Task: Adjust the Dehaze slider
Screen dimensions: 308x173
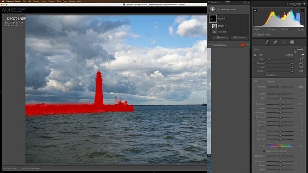Action: tap(280, 139)
